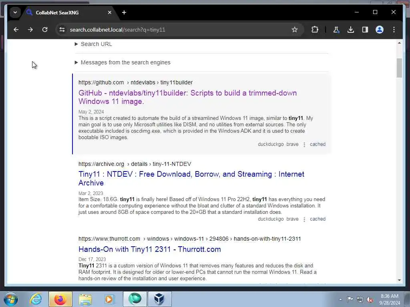Open the more options dots on archive.org result

coord(304,219)
